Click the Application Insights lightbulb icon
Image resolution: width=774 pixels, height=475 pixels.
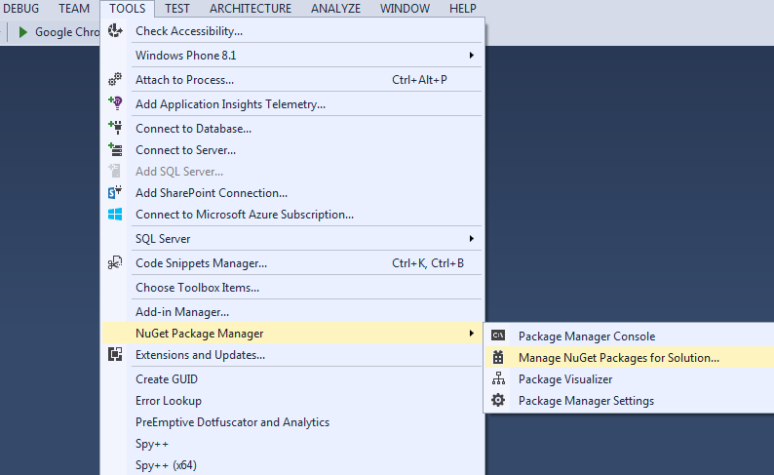(115, 103)
